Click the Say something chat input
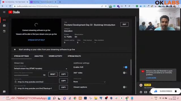Image resolution: width=181 pixels, height=101 pixels. click(x=149, y=88)
